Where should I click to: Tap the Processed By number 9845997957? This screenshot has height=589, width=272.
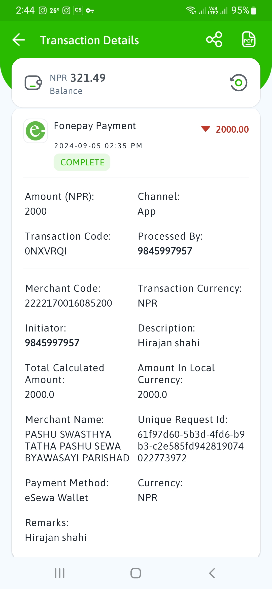tap(165, 251)
